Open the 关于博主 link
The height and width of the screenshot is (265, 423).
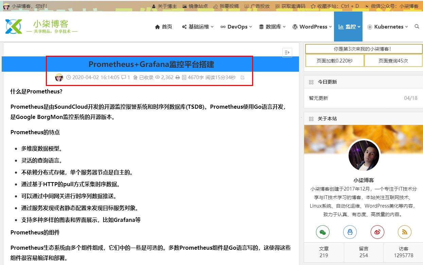point(164,6)
